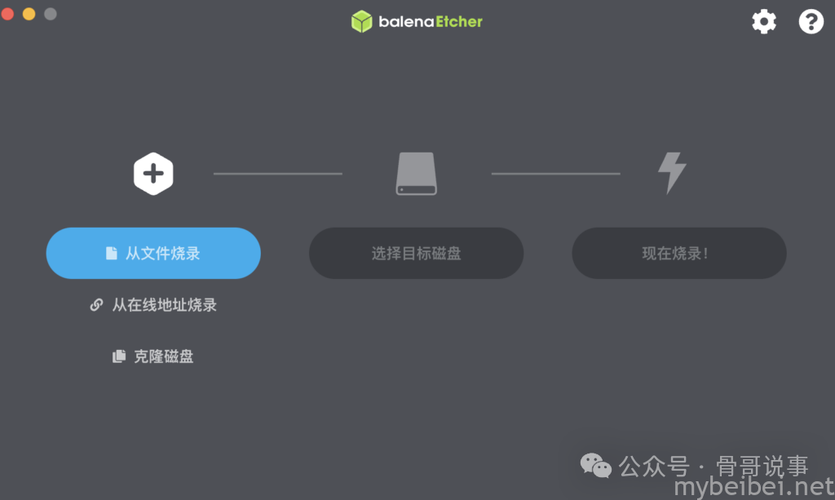Open help via the question mark icon

(x=811, y=22)
